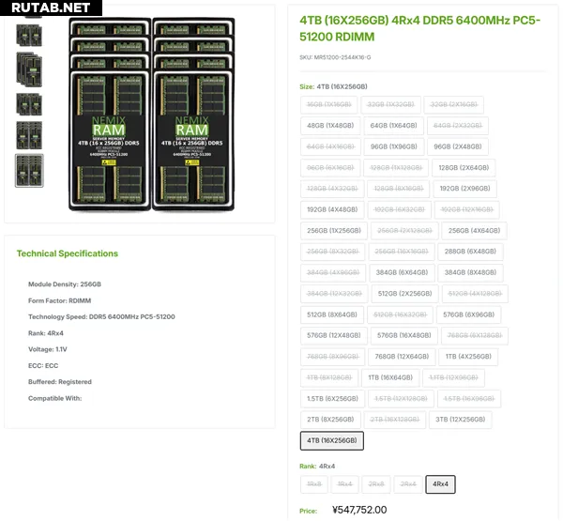Choose 256GB (1X256GB) size option
Viewport: 563px width, 521px height.
[333, 230]
